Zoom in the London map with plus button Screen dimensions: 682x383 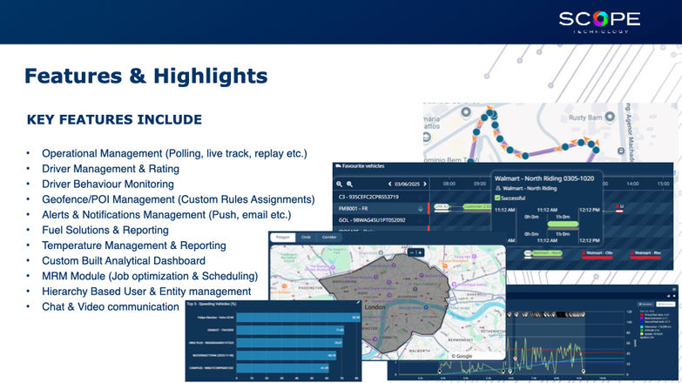point(420,252)
